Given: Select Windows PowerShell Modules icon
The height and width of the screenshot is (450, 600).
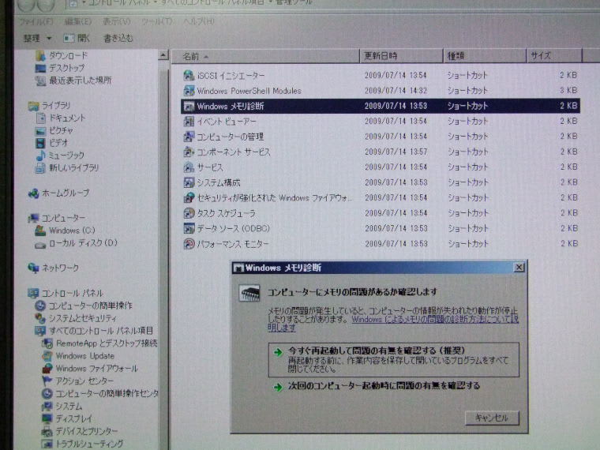Looking at the screenshot, I should pyautogui.click(x=189, y=91).
